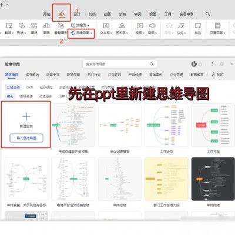Open the 艺术字 word art gallery

(x=122, y=29)
